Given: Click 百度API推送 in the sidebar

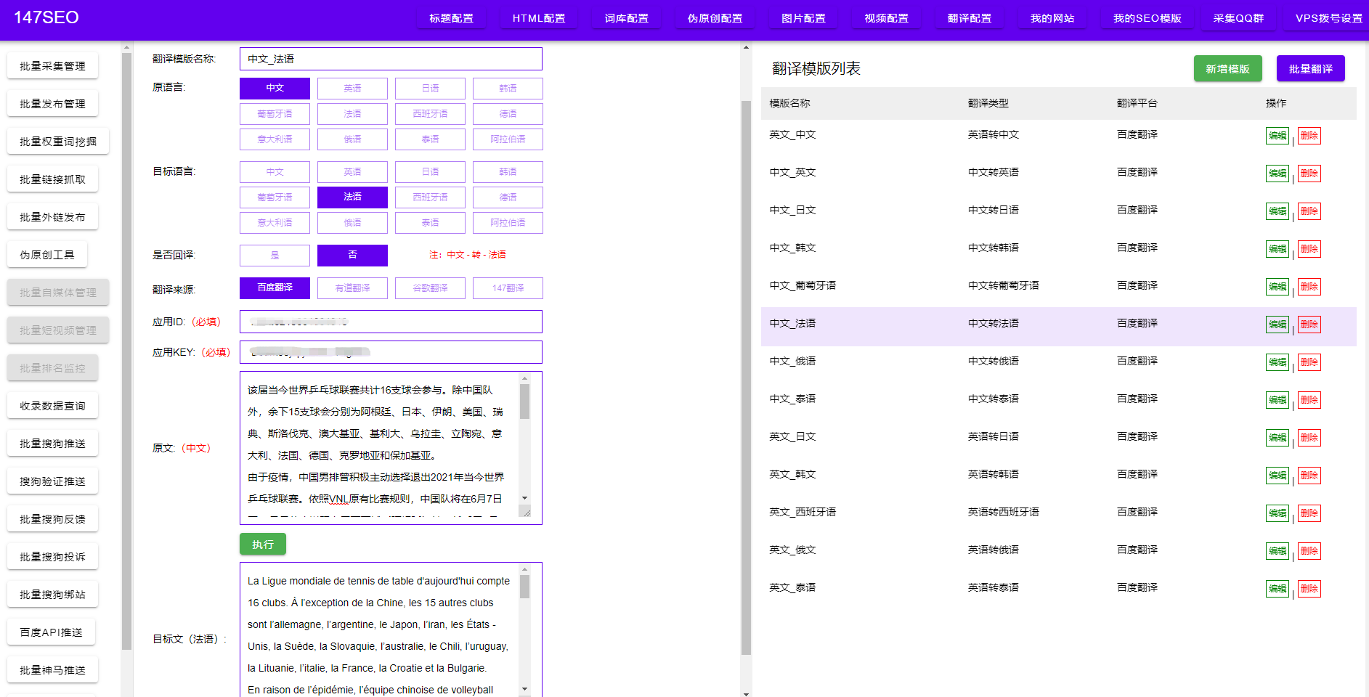Looking at the screenshot, I should pyautogui.click(x=51, y=632).
